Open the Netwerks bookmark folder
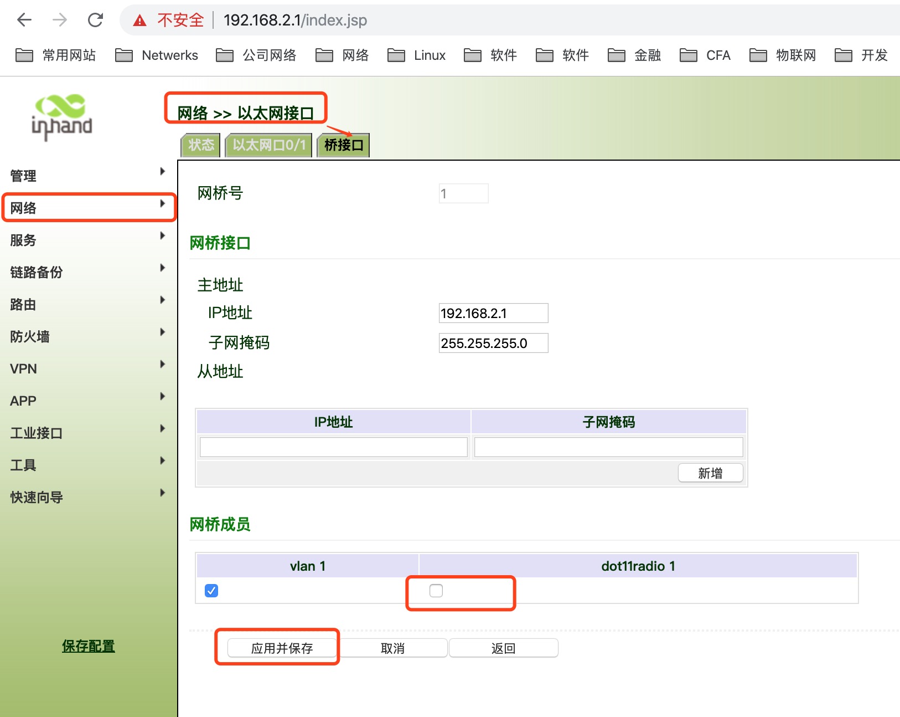900x717 pixels. 157,55
